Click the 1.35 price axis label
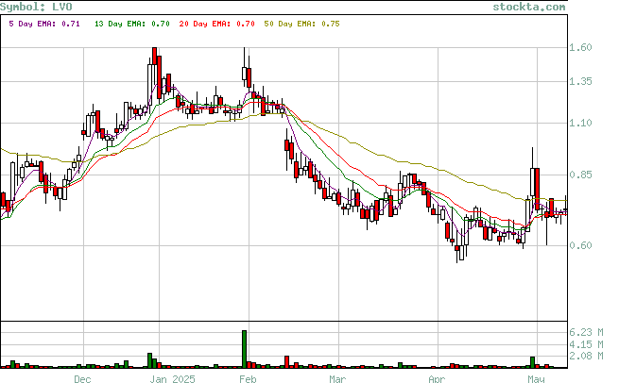This screenshot has width=619, height=383. (x=580, y=81)
